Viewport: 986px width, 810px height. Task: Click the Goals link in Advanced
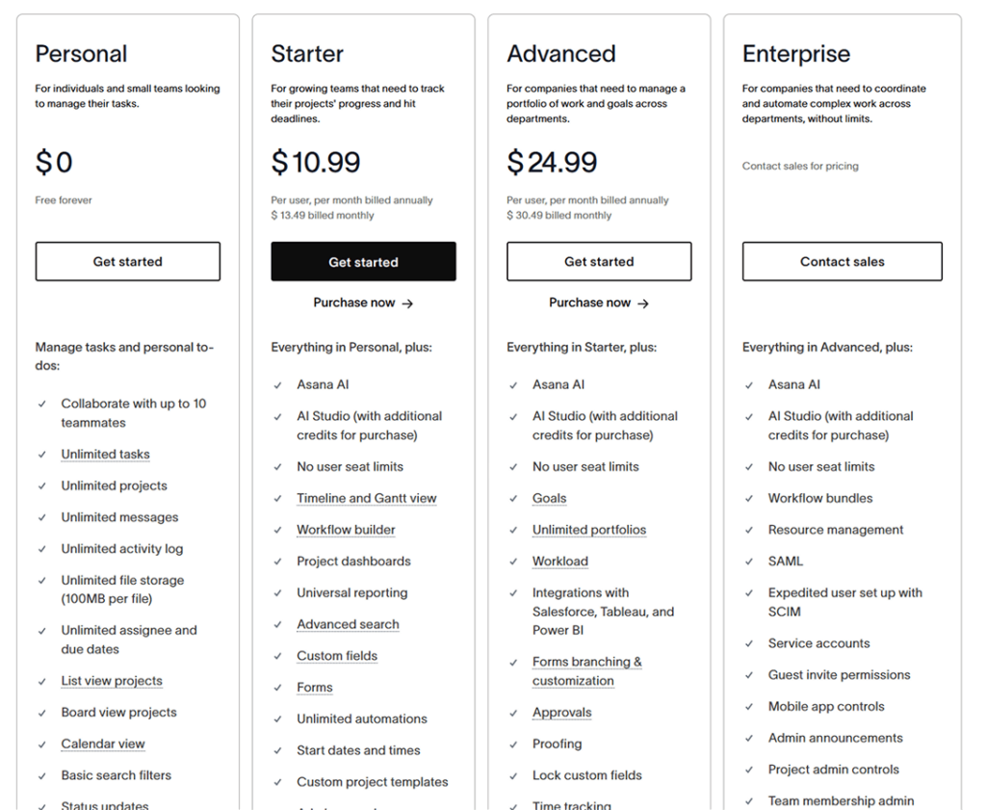click(549, 499)
